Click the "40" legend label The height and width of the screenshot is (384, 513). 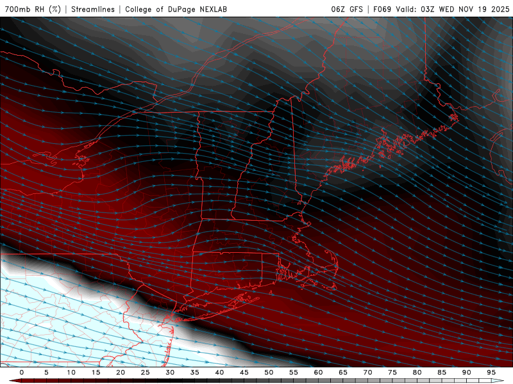coord(219,372)
